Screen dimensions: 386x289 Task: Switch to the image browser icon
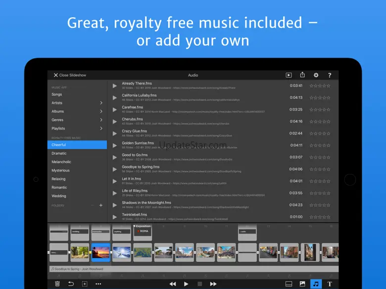click(302, 284)
